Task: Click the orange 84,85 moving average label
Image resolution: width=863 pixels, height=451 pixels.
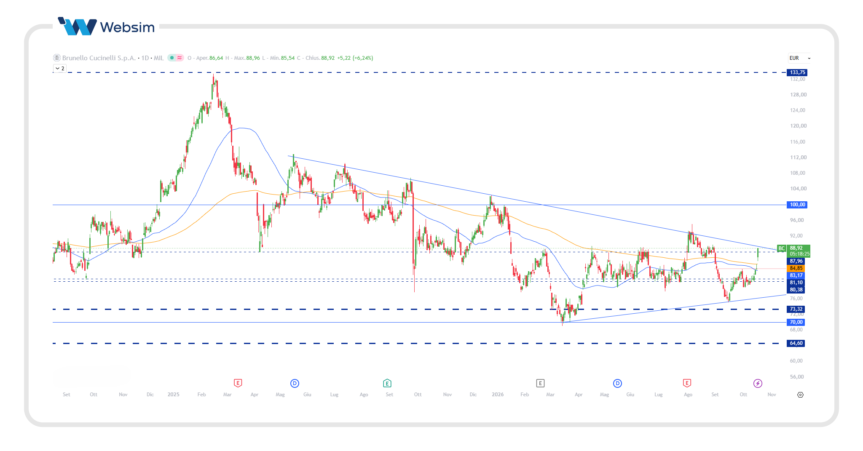Action: pyautogui.click(x=796, y=268)
